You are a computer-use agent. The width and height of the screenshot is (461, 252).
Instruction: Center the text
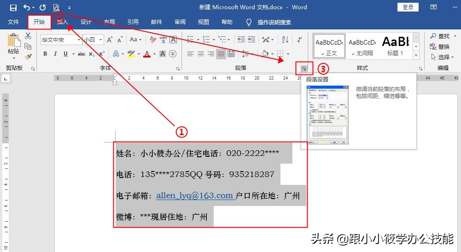click(201, 54)
